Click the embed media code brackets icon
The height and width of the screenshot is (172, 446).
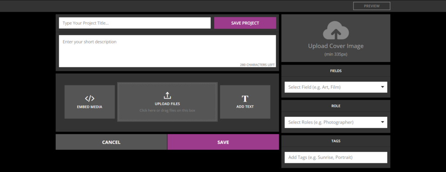90,99
